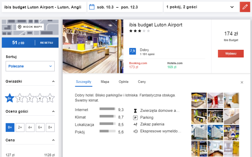The width and height of the screenshot is (252, 157).
Task: Collapse the Ocena gości filter section
Action: (54, 111)
